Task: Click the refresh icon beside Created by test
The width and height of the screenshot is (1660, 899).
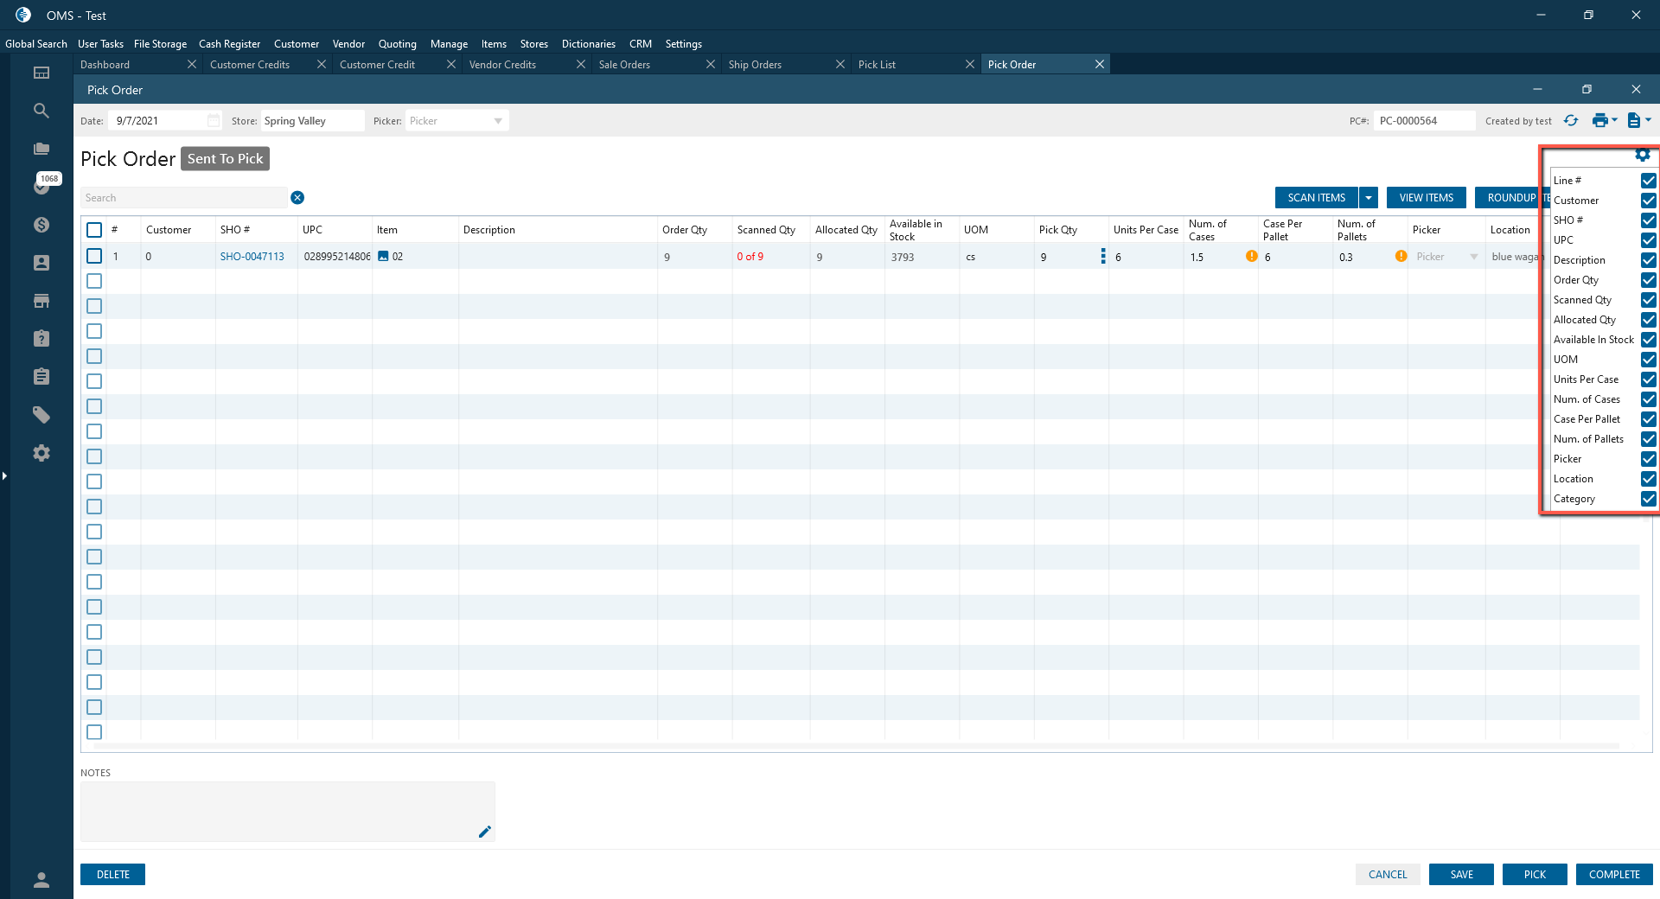Action: 1571,121
